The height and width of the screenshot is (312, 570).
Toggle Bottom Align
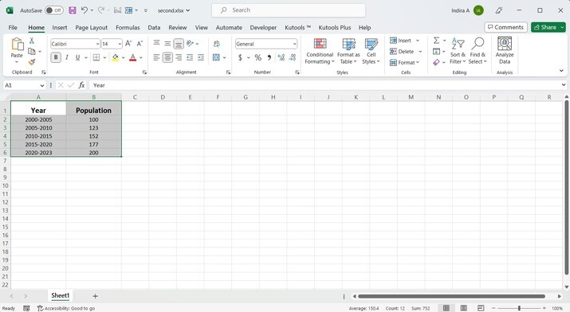(x=179, y=44)
